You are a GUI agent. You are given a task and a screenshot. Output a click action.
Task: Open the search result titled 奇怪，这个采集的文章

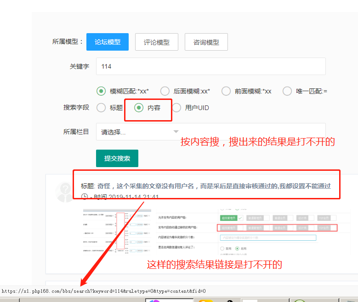pos(211,186)
